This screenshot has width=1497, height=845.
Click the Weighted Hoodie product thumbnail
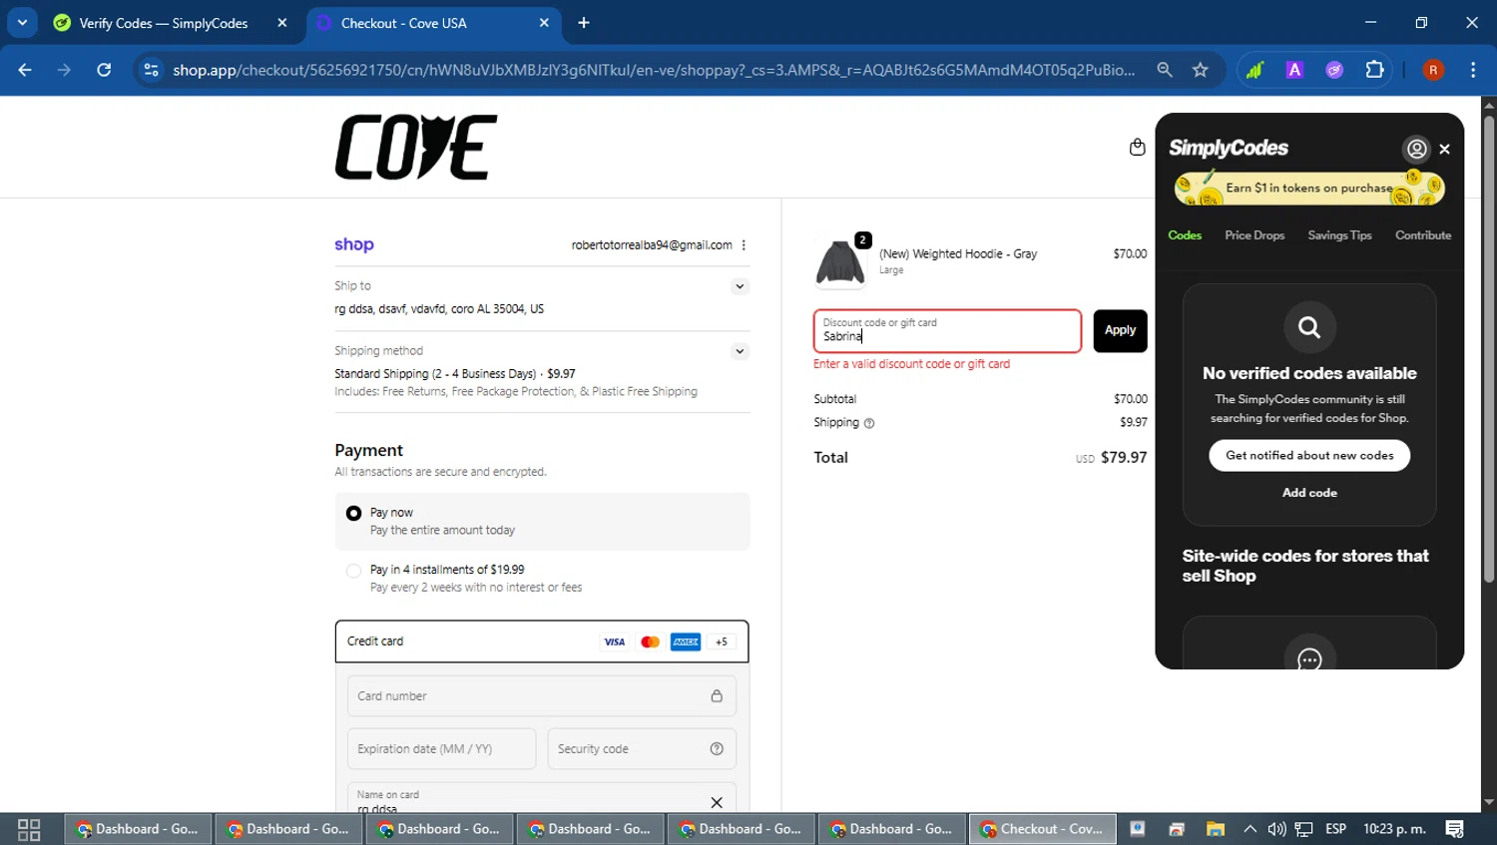[840, 263]
